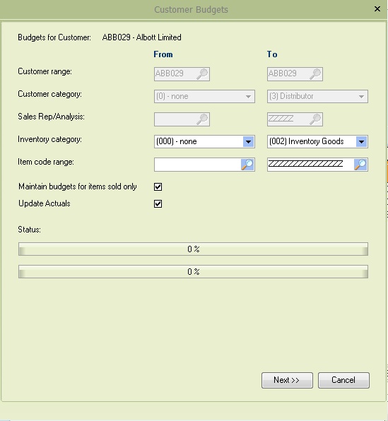This screenshot has height=421, width=388.
Task: Click the From column heading
Action: coord(163,54)
